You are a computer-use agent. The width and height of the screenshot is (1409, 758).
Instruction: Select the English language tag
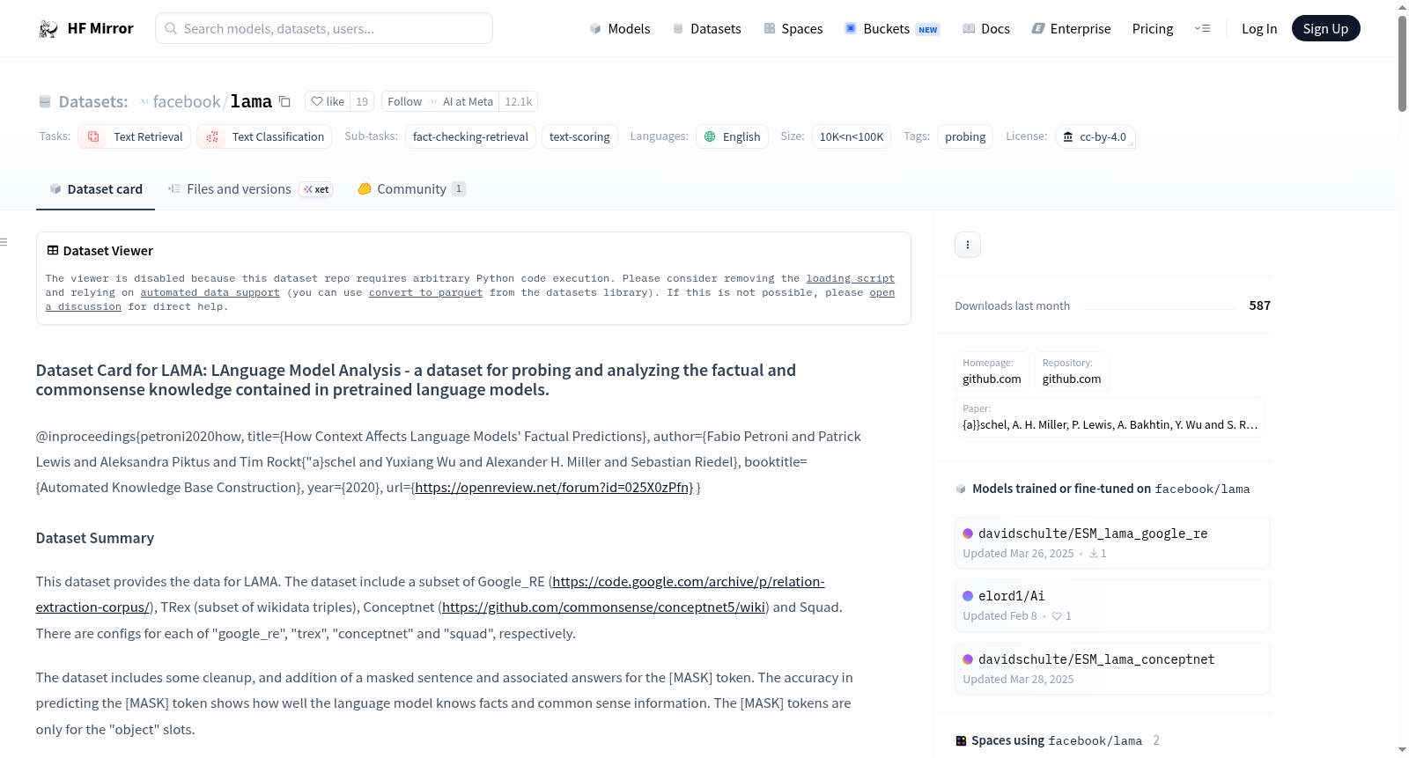(732, 136)
